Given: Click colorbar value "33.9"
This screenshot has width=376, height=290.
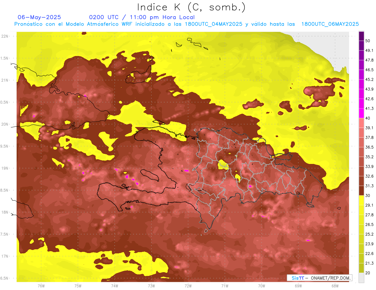Looking at the screenshot, I should click(x=369, y=166).
